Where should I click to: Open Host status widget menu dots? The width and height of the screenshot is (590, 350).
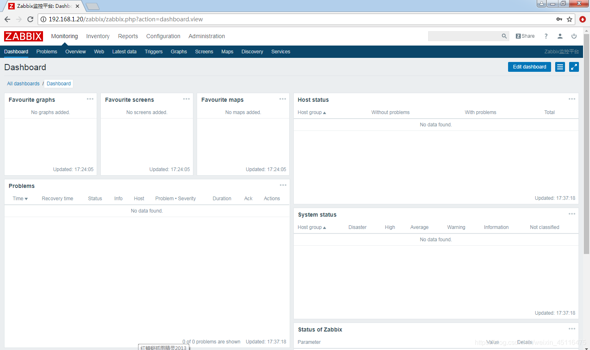(572, 99)
